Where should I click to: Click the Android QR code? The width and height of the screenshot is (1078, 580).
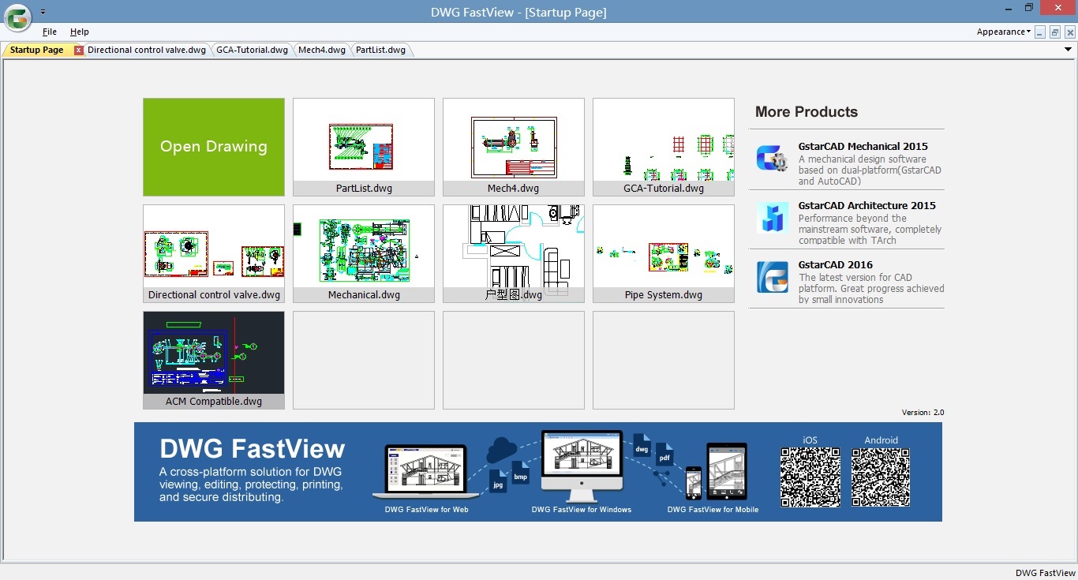coord(881,477)
